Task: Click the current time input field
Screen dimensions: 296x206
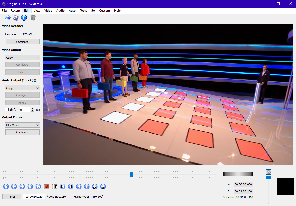Action: pyautogui.click(x=34, y=197)
